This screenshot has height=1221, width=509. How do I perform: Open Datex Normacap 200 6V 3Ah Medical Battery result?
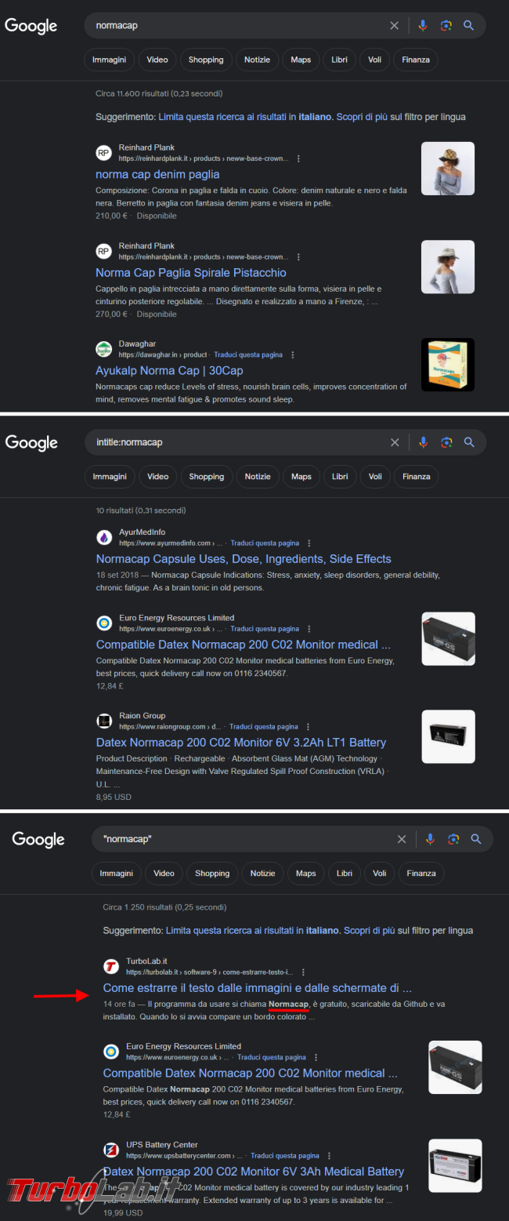(254, 1172)
